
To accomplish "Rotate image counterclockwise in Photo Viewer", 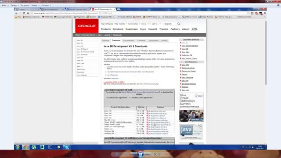I will pyautogui.click(x=155, y=154).
